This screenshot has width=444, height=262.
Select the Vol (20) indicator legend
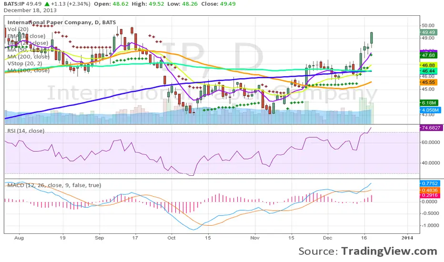tap(18, 29)
